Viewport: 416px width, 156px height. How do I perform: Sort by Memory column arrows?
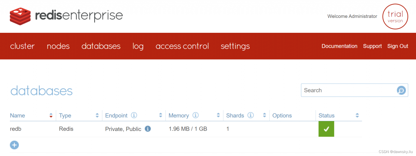tap(218, 115)
